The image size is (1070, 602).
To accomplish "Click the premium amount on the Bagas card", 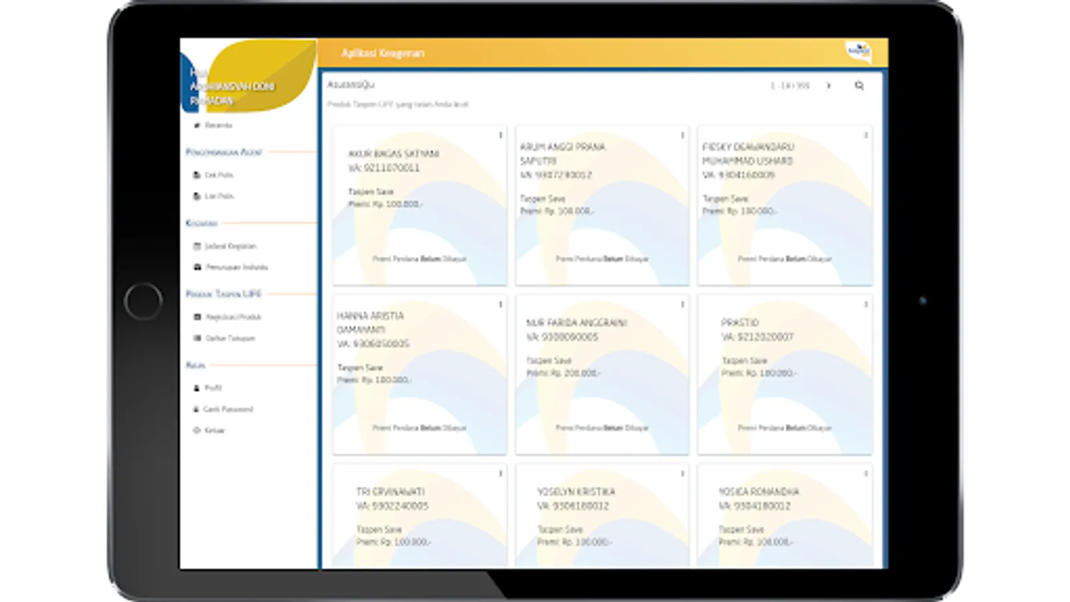I will (385, 204).
